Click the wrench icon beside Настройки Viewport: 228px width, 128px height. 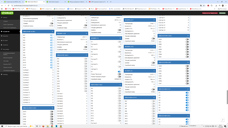click(x=1, y=49)
